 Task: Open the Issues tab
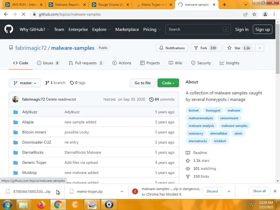coord(48,63)
